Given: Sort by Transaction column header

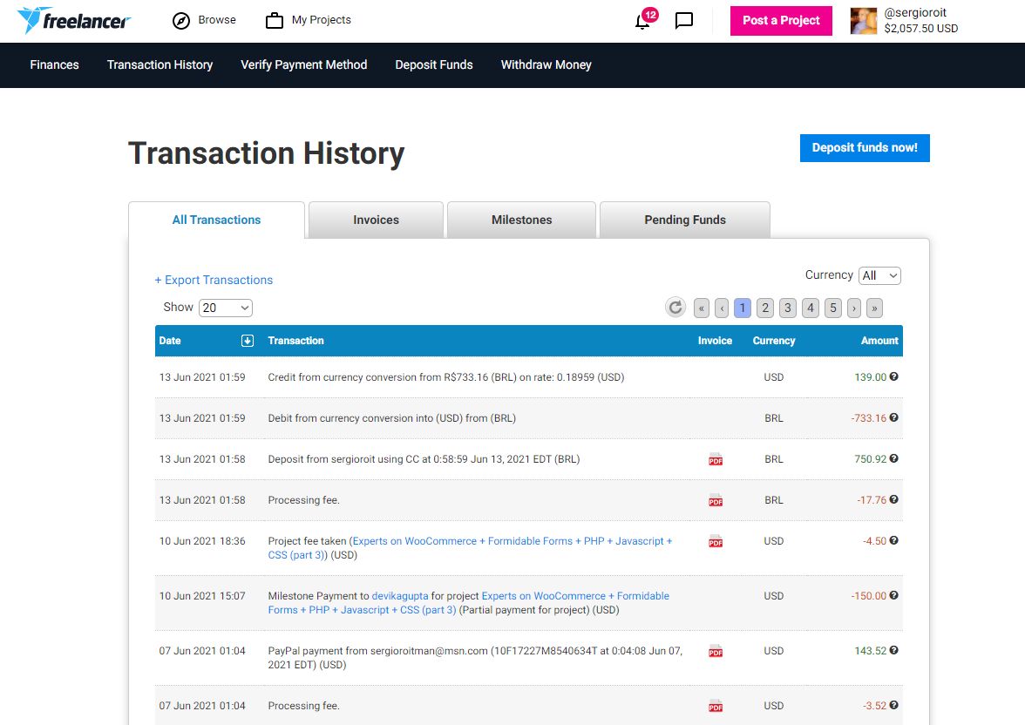Looking at the screenshot, I should 296,341.
